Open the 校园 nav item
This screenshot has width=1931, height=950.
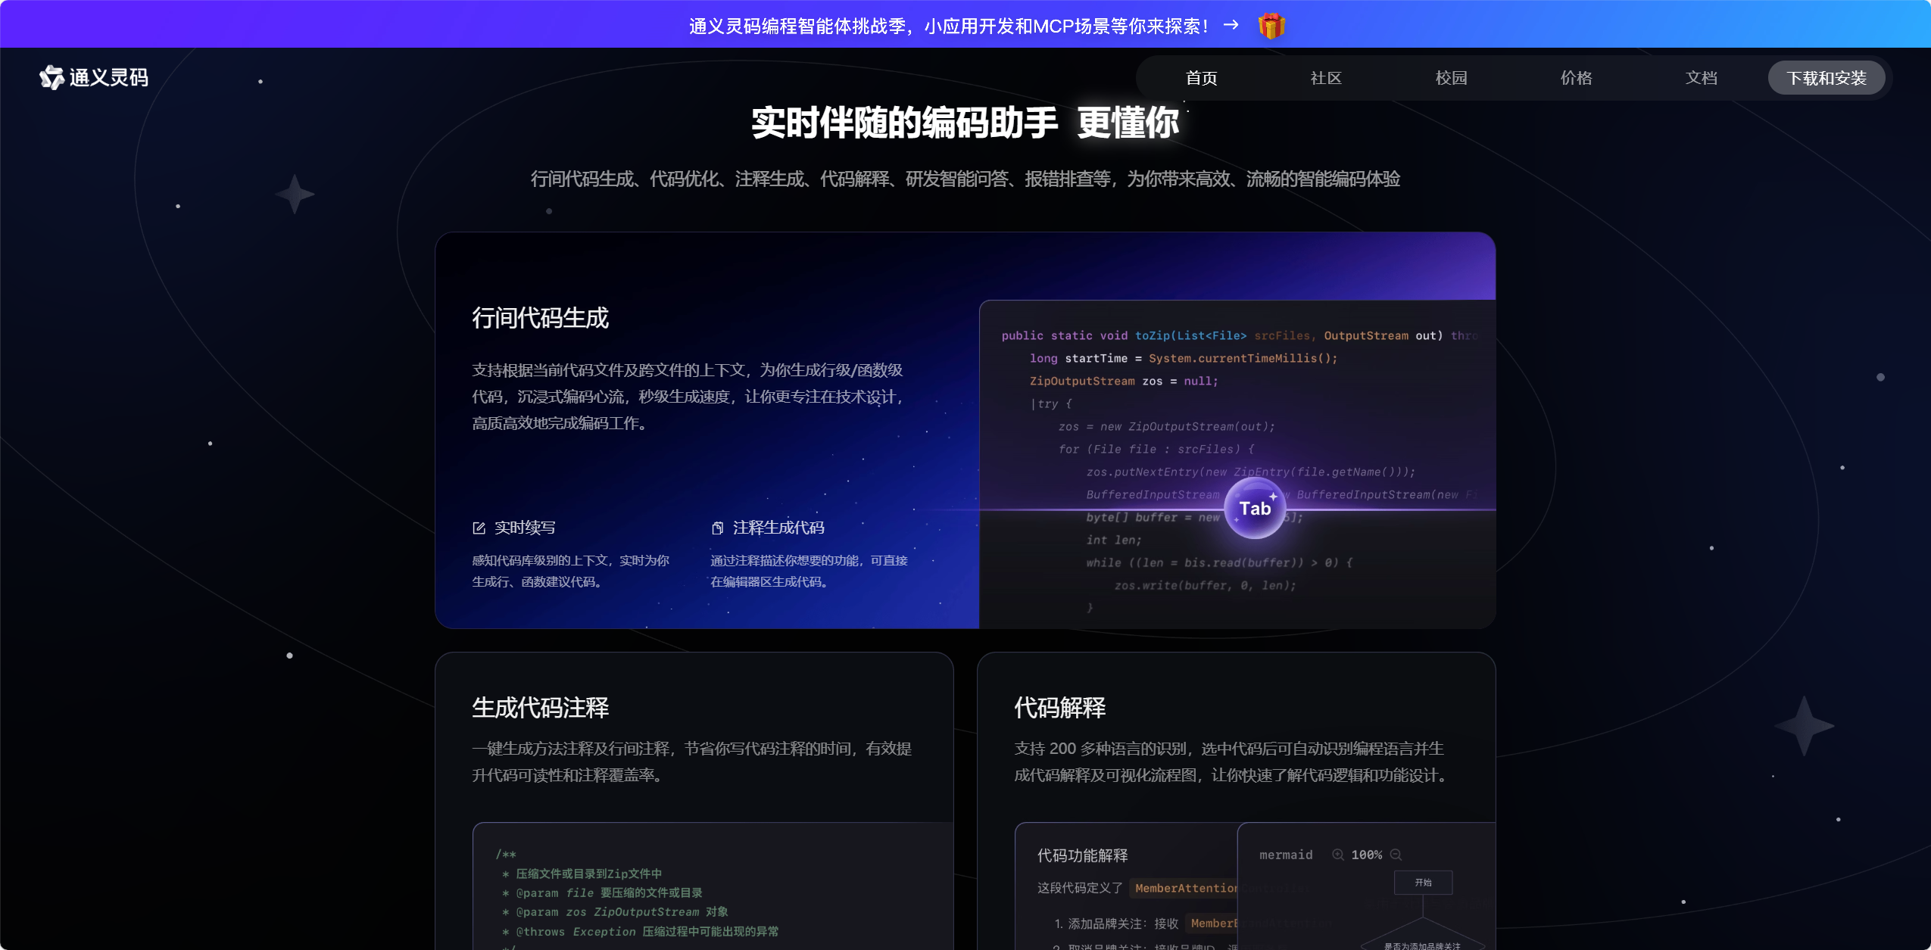(x=1451, y=78)
